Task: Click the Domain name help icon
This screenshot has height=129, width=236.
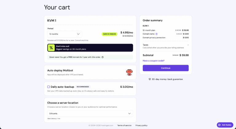Action: tap(156, 34)
